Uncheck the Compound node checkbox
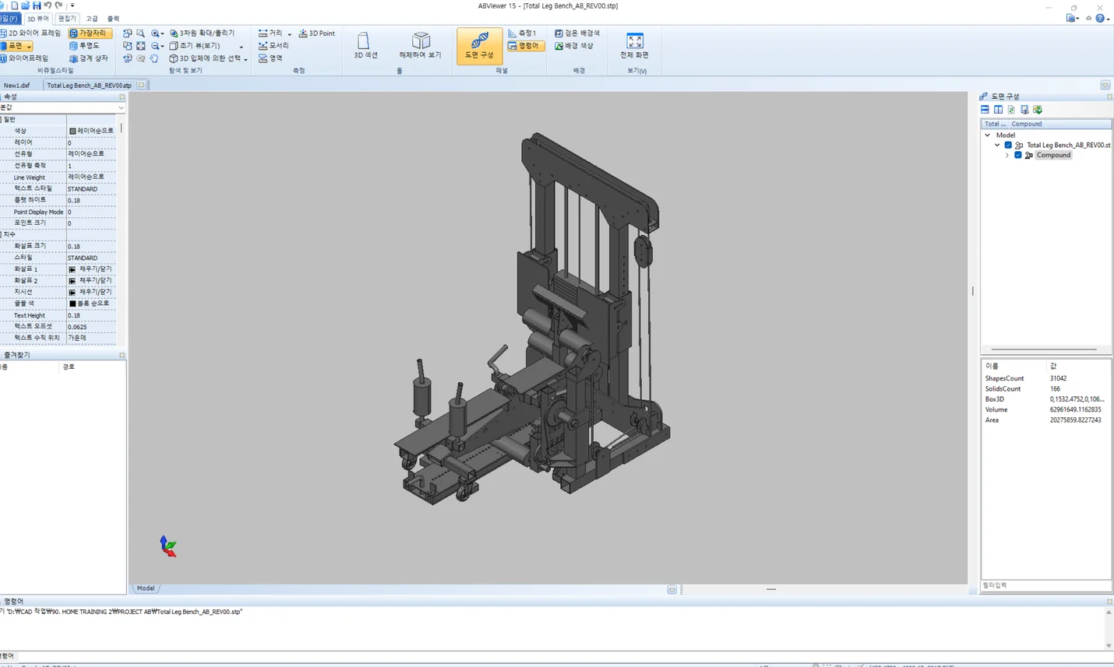 [x=1018, y=155]
